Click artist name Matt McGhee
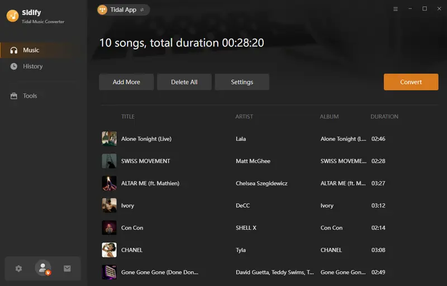The height and width of the screenshot is (286, 447). pos(253,161)
